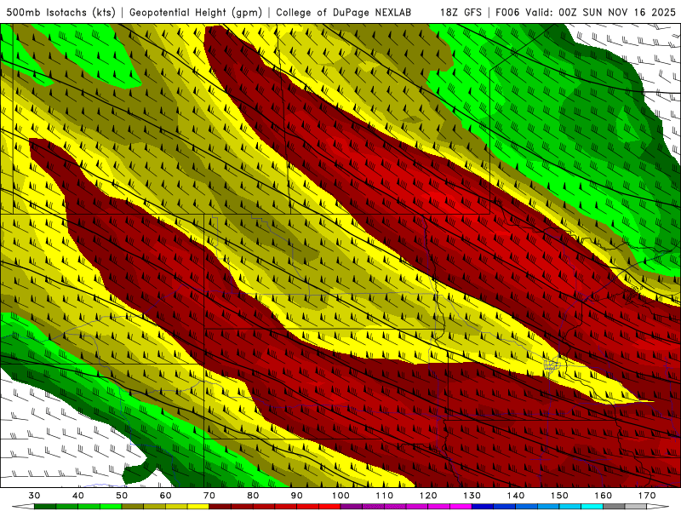Select the 110 value on the color scale
The height and width of the screenshot is (511, 681).
(x=385, y=496)
